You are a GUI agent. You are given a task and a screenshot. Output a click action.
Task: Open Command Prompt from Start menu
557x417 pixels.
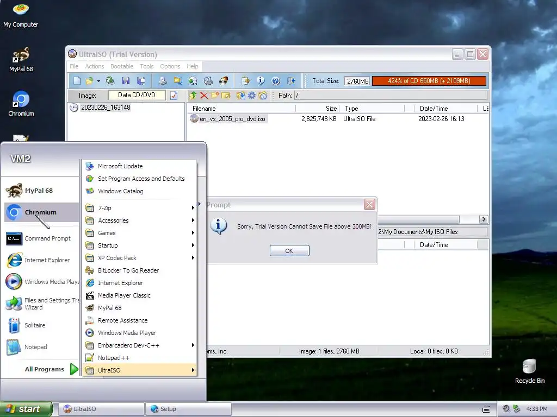41,238
